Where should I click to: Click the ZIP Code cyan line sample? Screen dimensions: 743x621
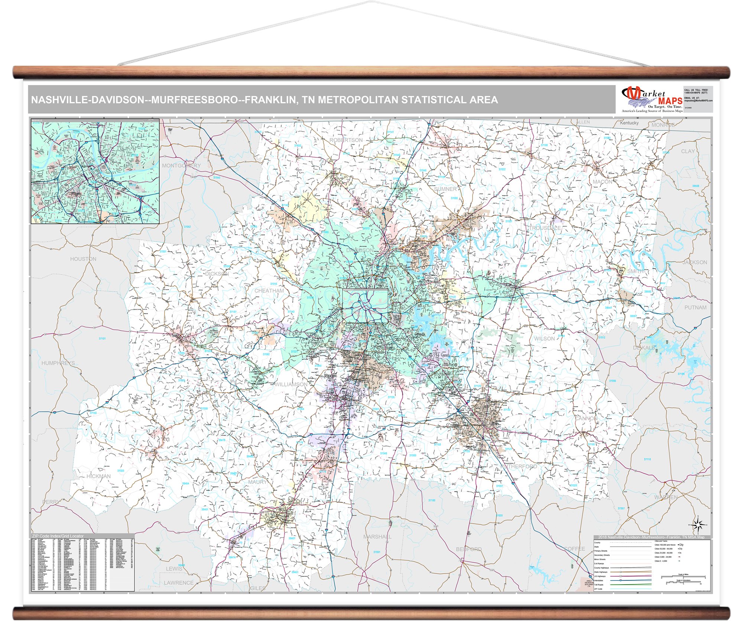click(631, 589)
